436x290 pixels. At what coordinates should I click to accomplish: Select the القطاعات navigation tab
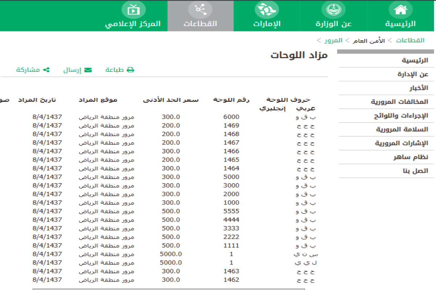(200, 16)
